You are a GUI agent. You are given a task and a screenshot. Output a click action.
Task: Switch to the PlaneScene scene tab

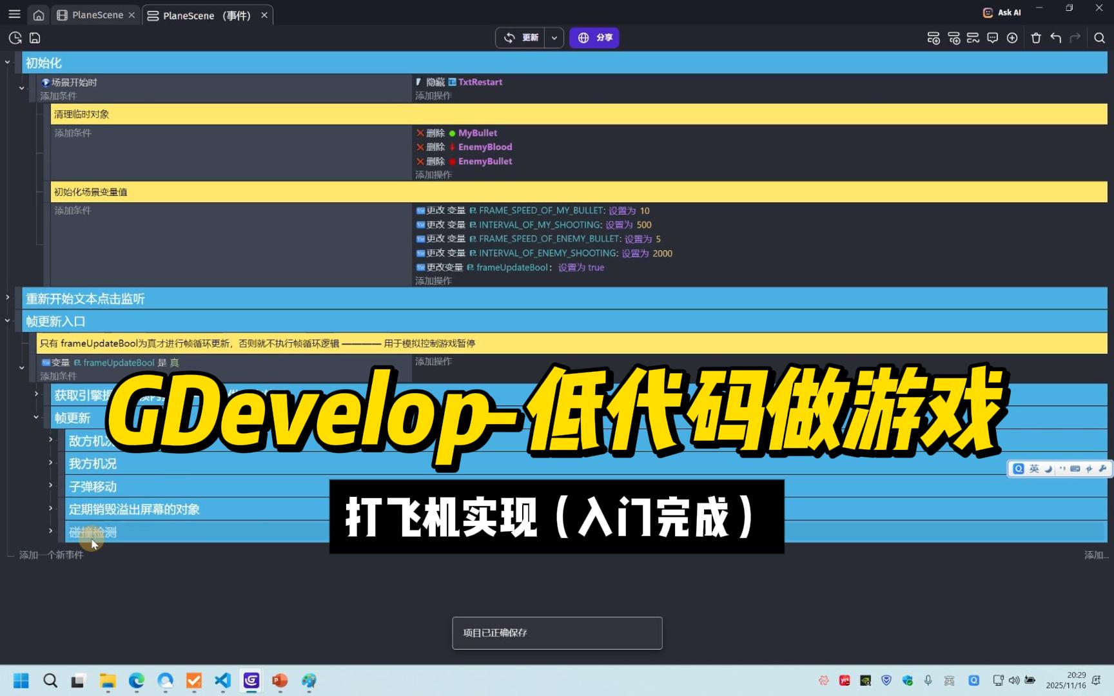pos(90,15)
